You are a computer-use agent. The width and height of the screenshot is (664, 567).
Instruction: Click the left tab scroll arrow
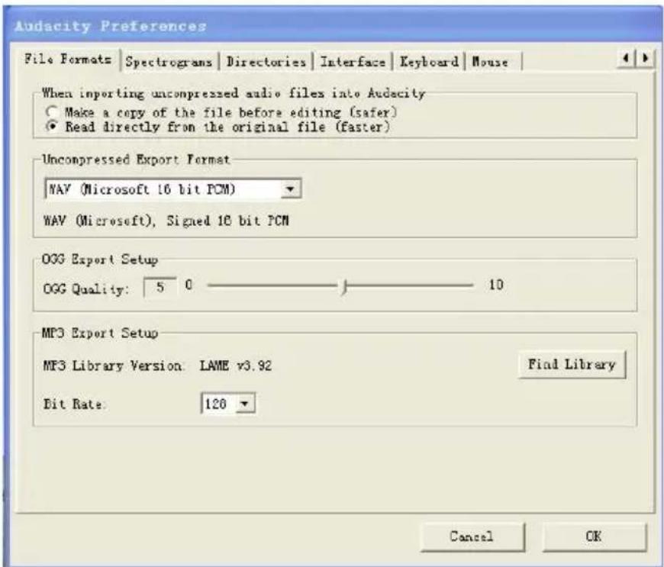pos(626,57)
